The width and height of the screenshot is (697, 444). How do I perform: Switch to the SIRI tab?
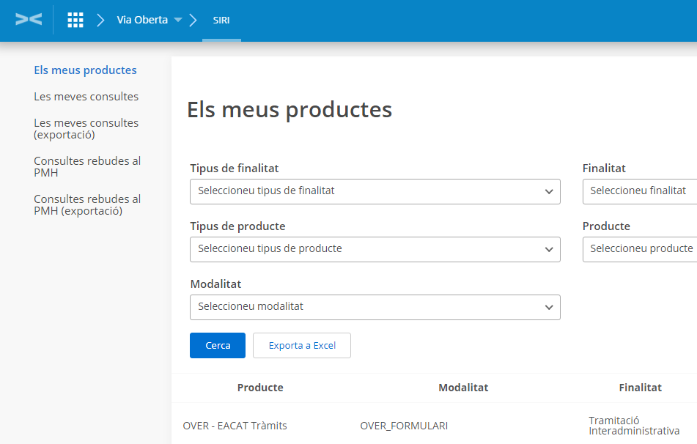click(x=221, y=21)
